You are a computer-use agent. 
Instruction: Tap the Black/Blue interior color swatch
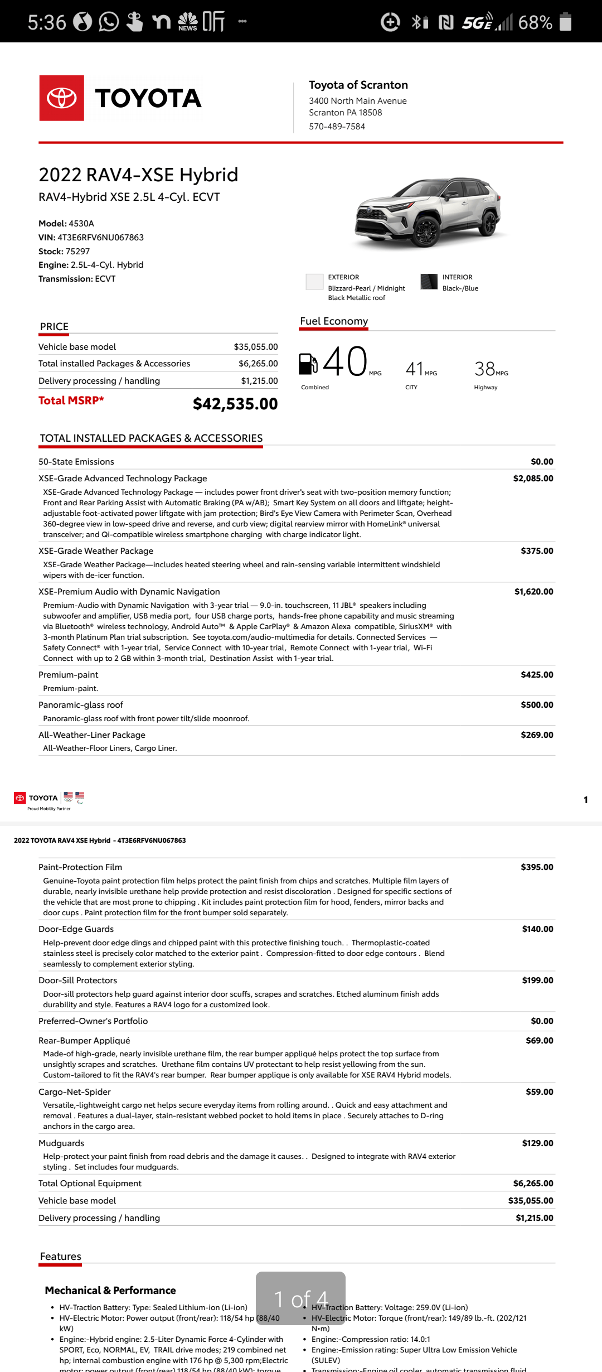429,282
